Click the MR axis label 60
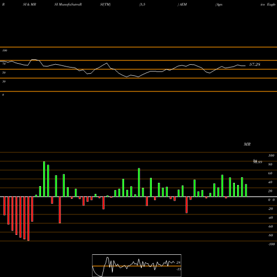The height and width of the screenshot is (277, 277). coord(270,173)
